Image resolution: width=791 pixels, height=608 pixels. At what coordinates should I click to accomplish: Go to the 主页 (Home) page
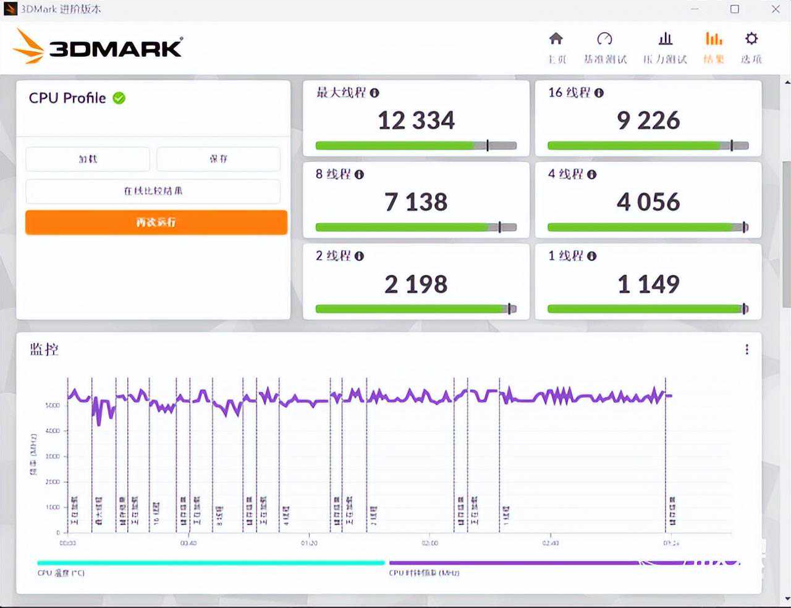[556, 47]
